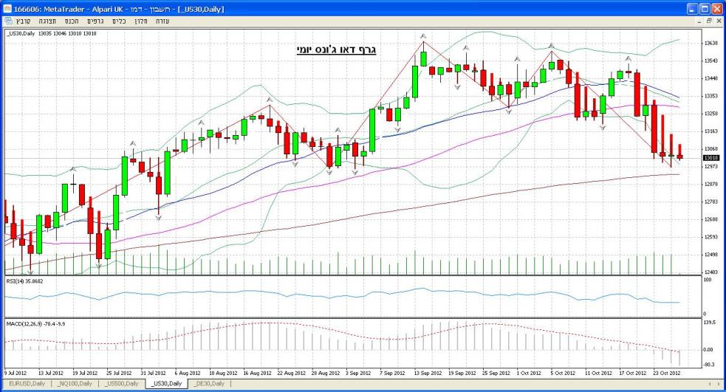
Task: Open the חלון (Window) menu
Action: coord(140,21)
